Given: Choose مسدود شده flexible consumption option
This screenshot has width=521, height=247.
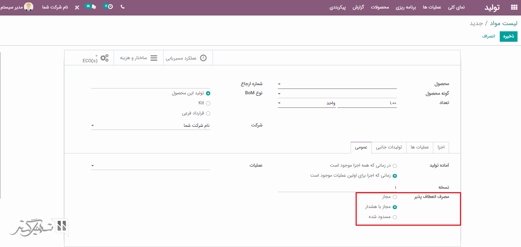Looking at the screenshot, I should pos(395,217).
